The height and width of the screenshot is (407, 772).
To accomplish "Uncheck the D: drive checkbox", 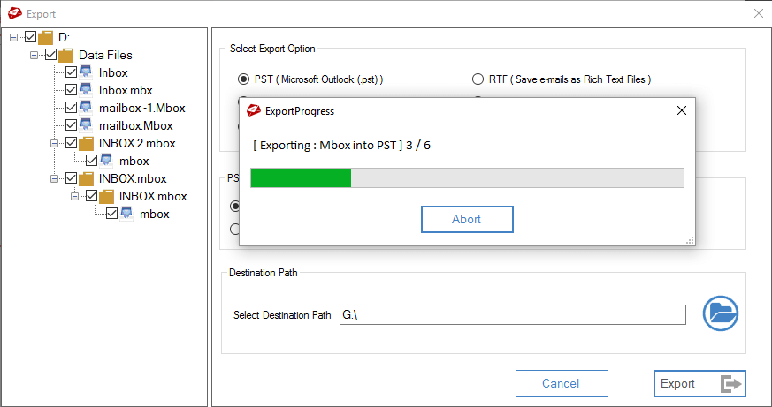I will click(x=31, y=37).
